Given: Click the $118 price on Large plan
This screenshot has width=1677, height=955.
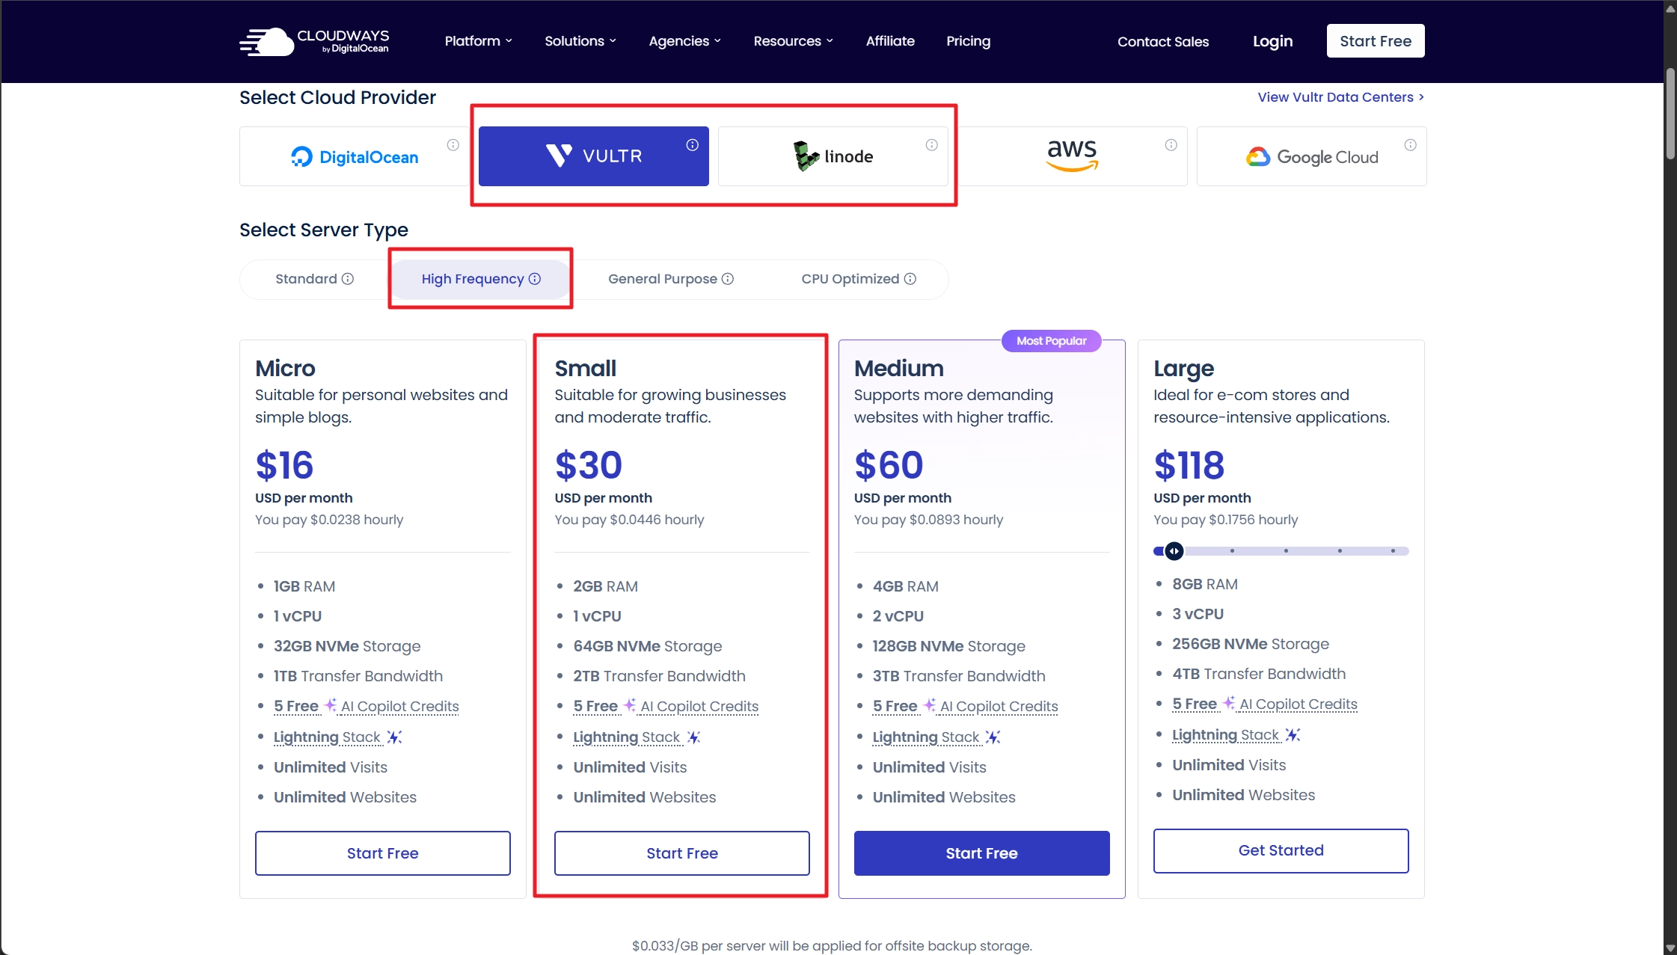Looking at the screenshot, I should 1189,465.
